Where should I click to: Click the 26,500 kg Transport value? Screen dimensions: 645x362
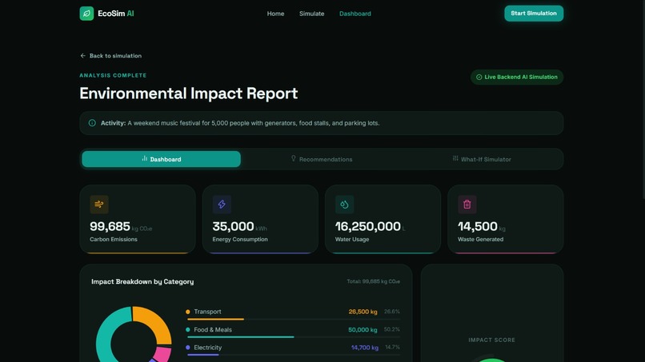point(363,312)
